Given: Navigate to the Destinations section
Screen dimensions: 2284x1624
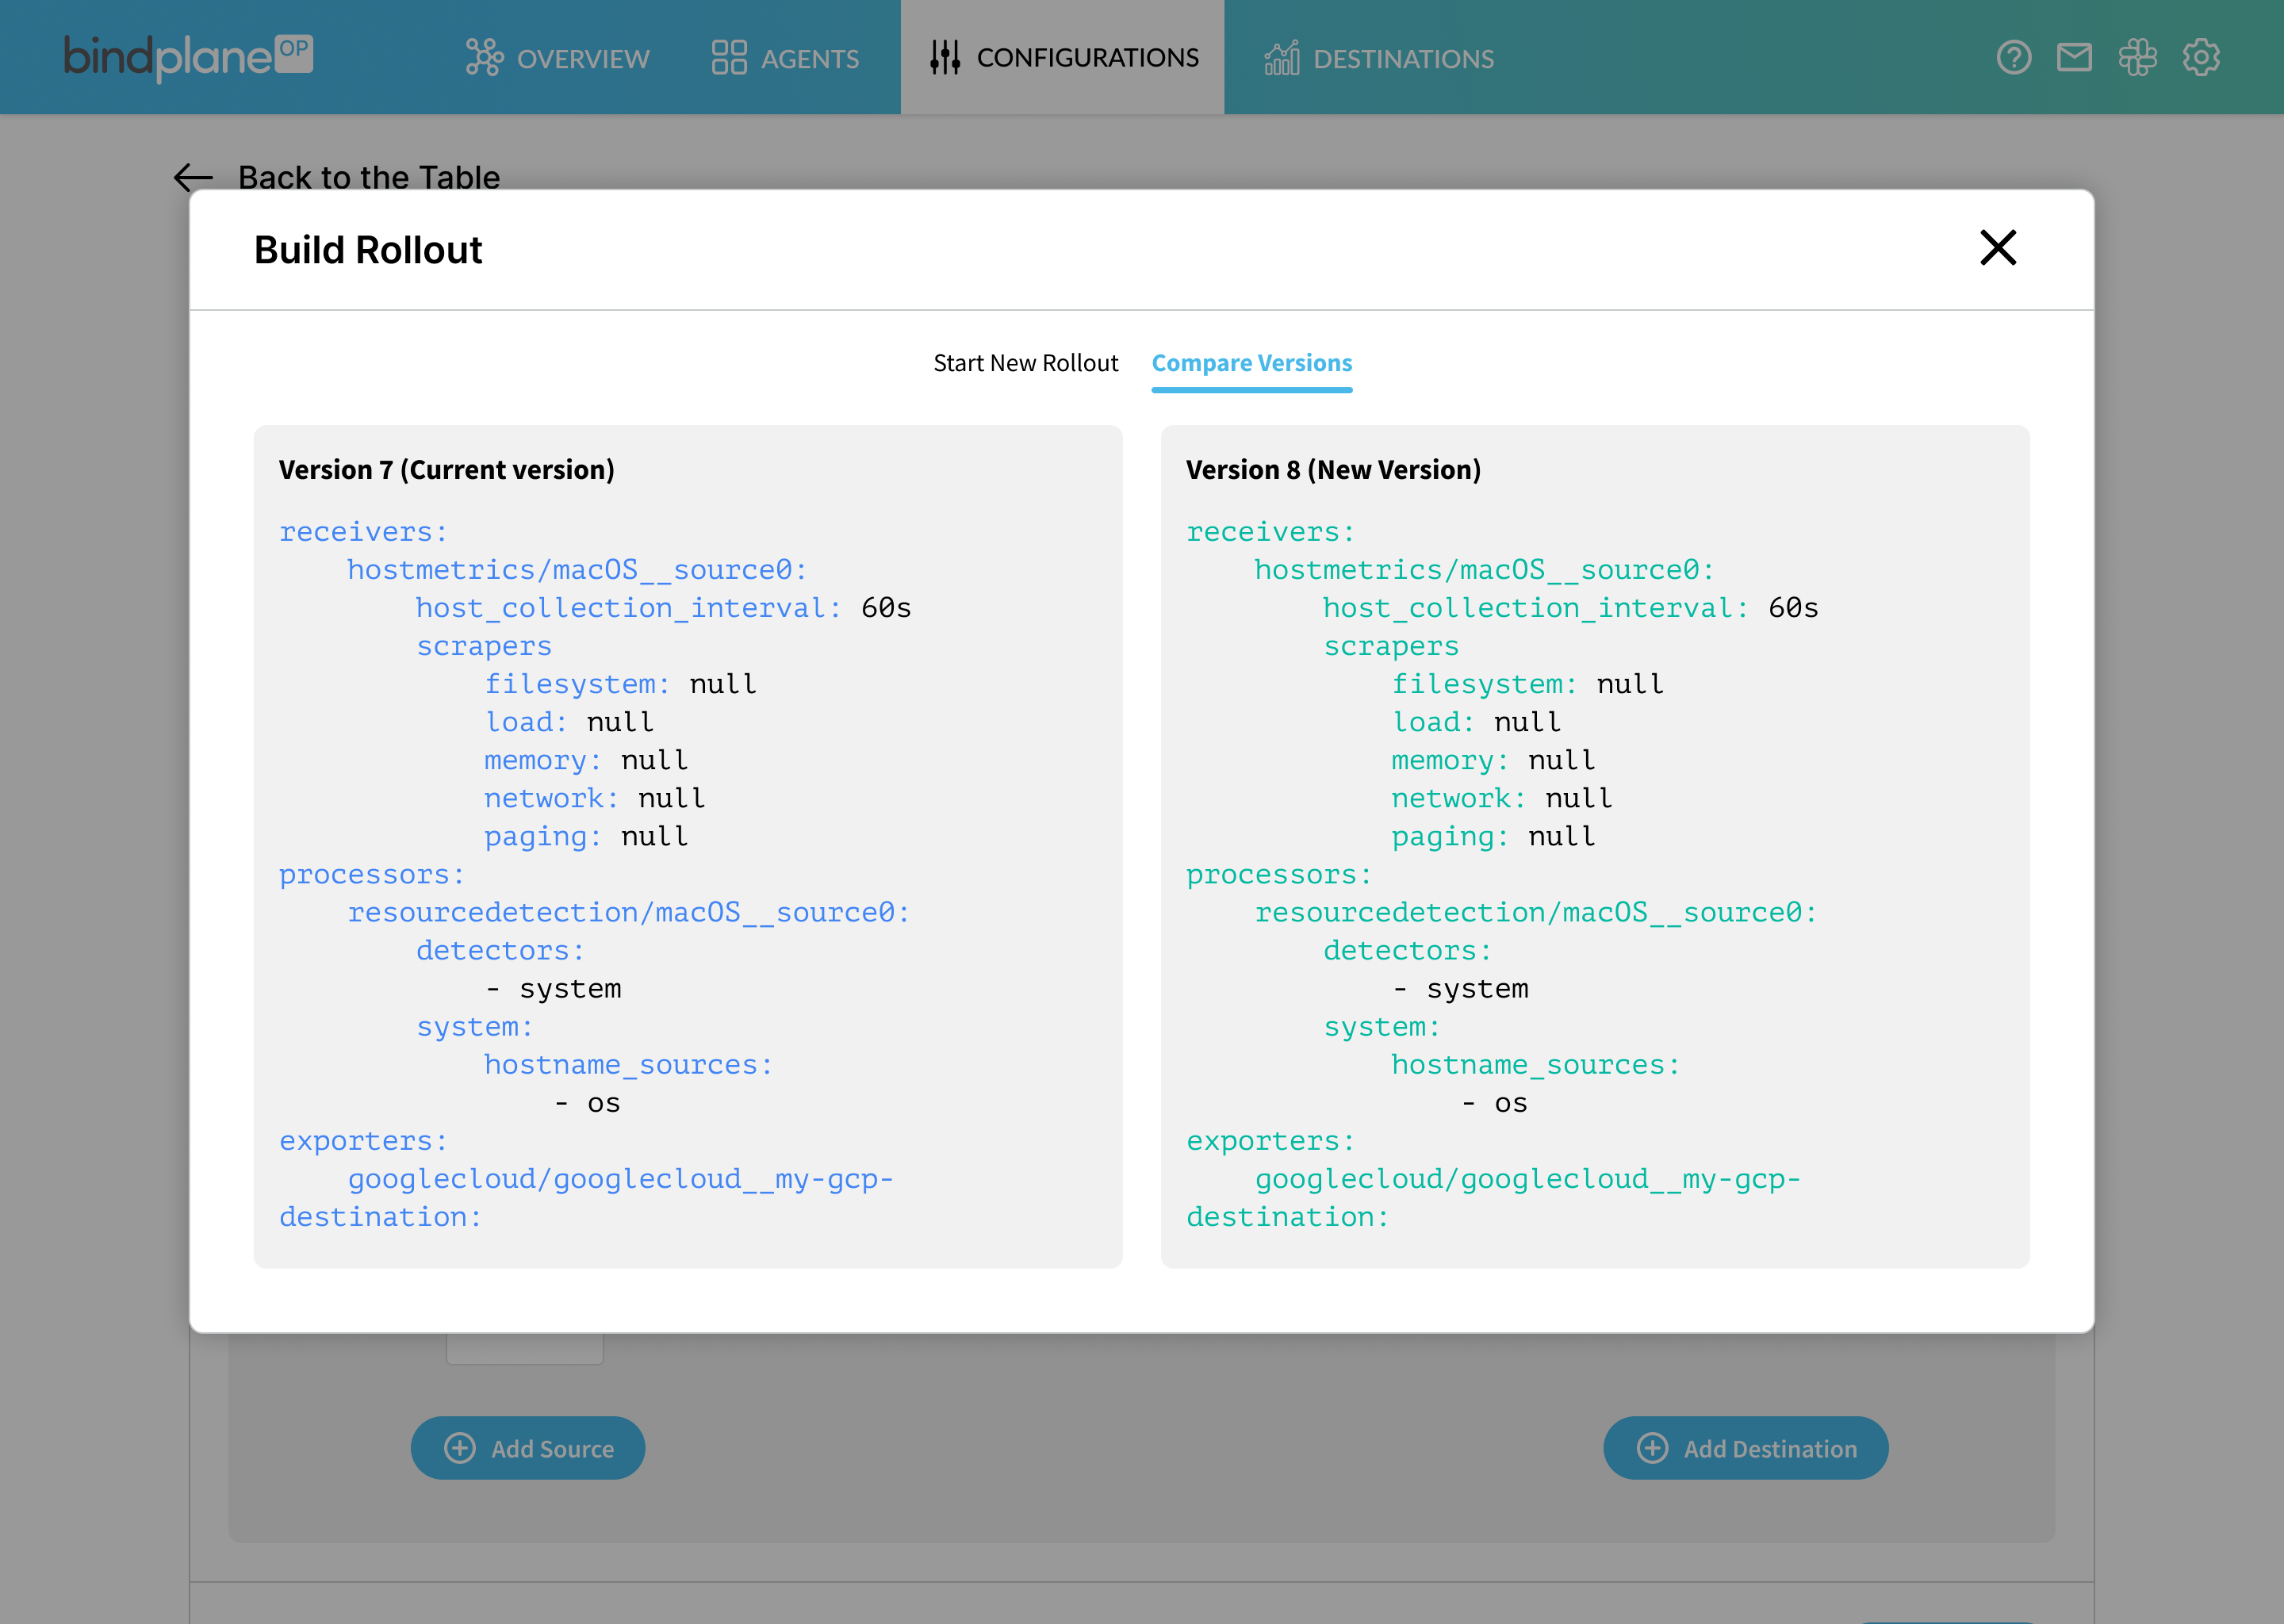Looking at the screenshot, I should tap(1402, 59).
